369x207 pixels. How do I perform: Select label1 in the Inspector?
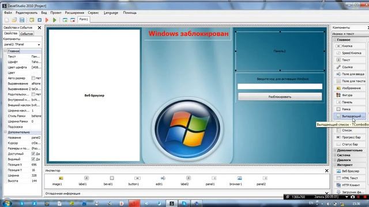[82, 181]
